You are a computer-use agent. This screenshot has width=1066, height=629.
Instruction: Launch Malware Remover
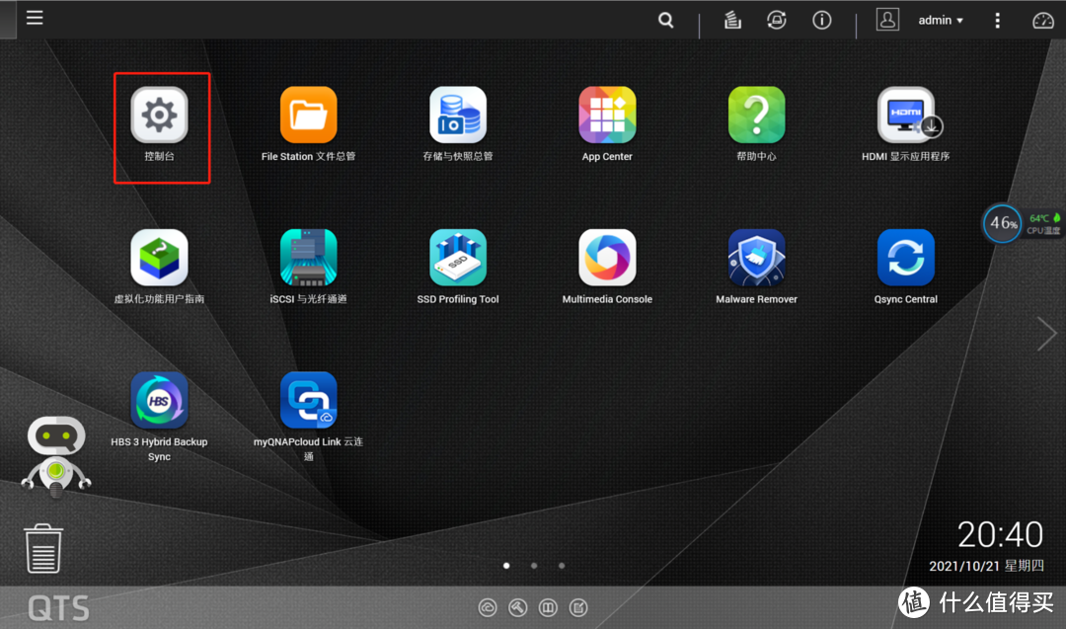coord(757,258)
